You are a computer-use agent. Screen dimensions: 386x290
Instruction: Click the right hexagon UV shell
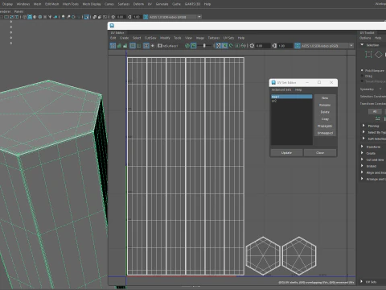[x=299, y=255]
